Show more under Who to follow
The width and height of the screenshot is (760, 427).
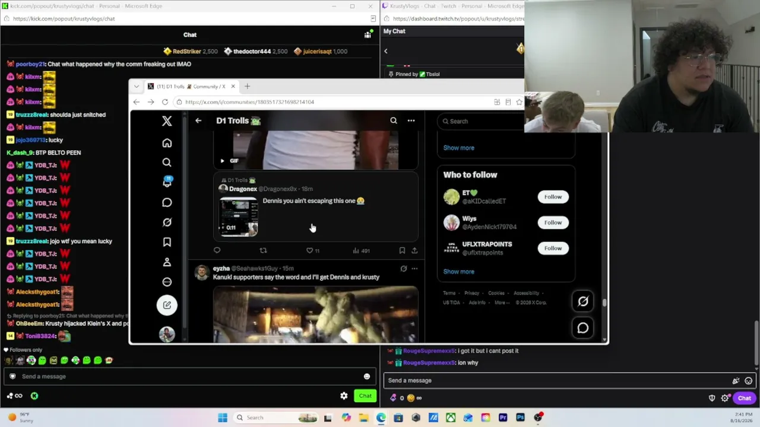tap(459, 272)
